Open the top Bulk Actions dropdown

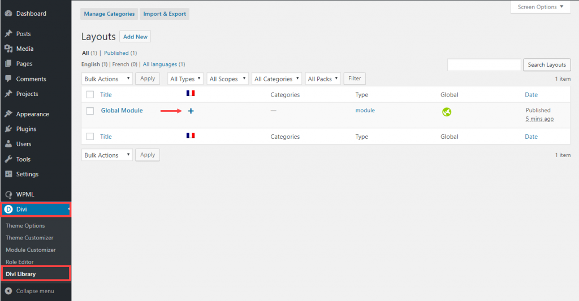107,78
